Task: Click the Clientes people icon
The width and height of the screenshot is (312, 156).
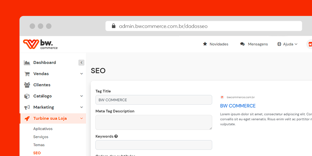Action: click(x=27, y=85)
